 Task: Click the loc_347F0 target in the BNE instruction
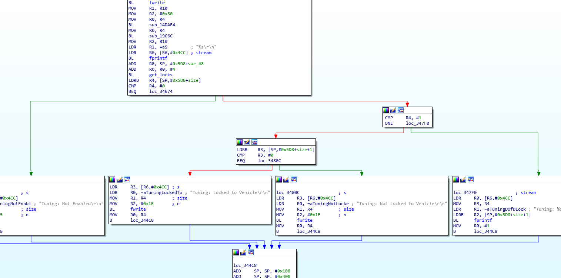[x=417, y=123]
